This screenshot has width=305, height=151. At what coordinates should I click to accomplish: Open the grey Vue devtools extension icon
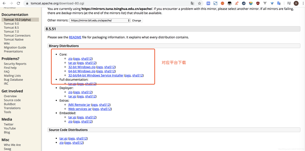(x=265, y=3)
